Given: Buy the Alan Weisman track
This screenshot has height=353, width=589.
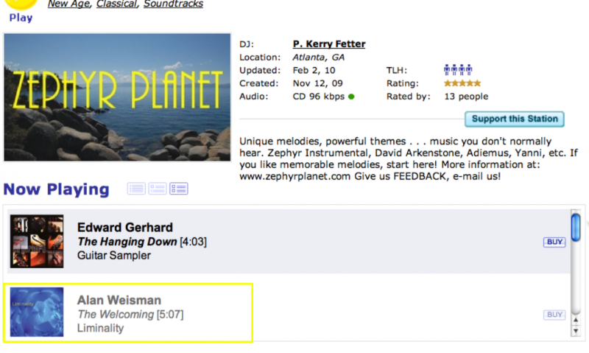Looking at the screenshot, I should (554, 315).
